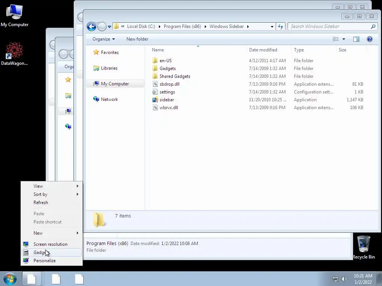Screen dimensions: 382x286
Task: Choose Gadgets from the context menu
Action: (x=51, y=252)
